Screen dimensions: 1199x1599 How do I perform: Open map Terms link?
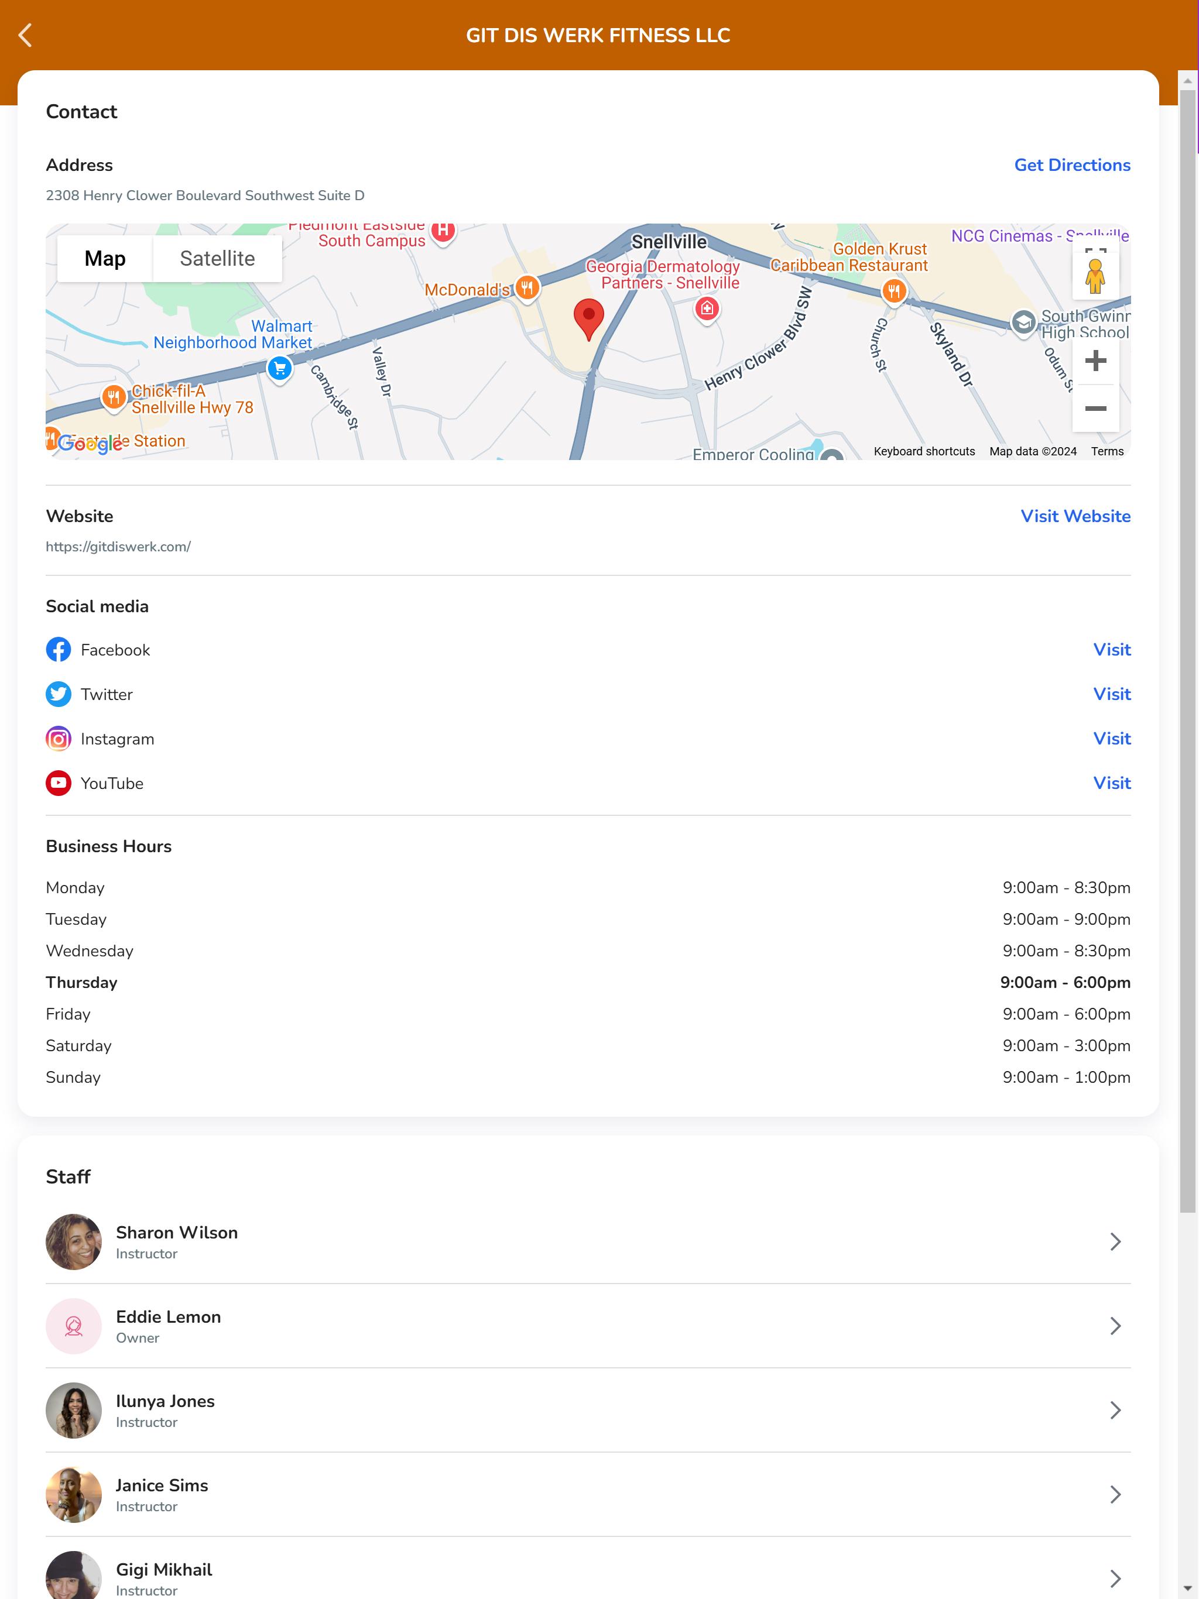1107,451
